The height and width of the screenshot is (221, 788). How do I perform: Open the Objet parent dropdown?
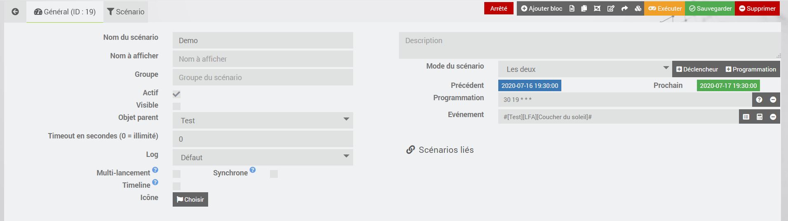(x=263, y=120)
